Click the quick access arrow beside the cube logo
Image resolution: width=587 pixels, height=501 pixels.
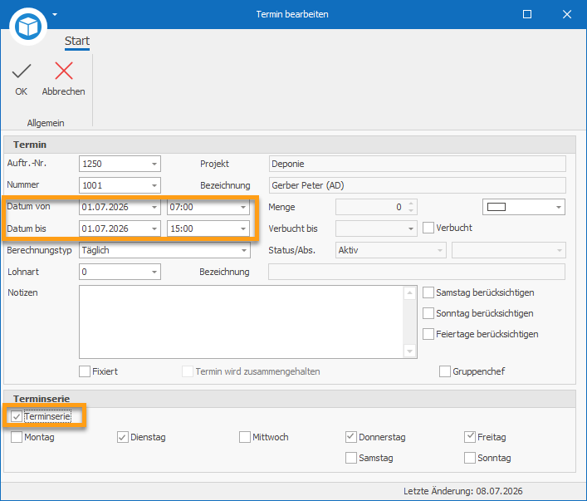tap(55, 14)
